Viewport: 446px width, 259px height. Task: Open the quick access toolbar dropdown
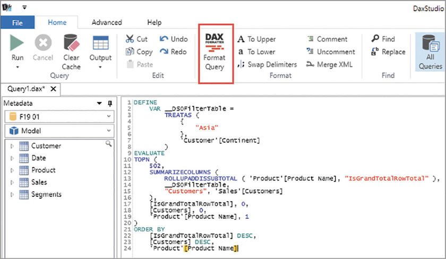(x=24, y=7)
